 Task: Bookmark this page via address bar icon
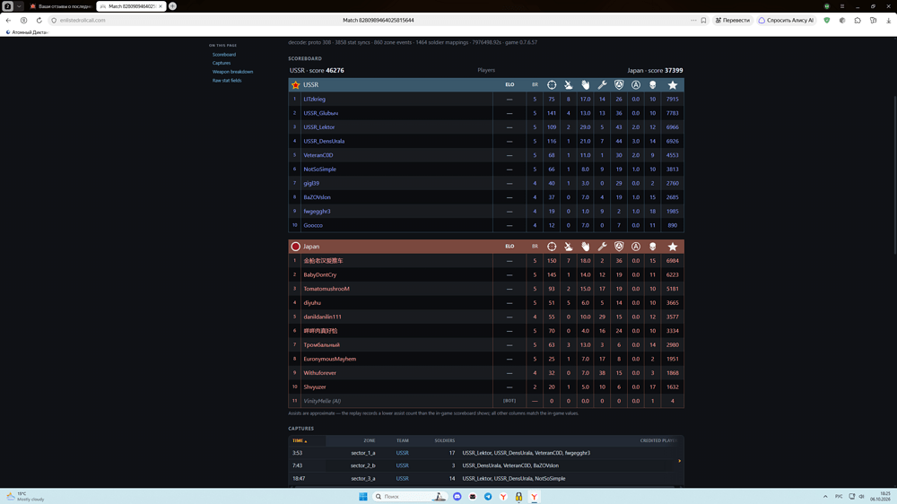703,20
